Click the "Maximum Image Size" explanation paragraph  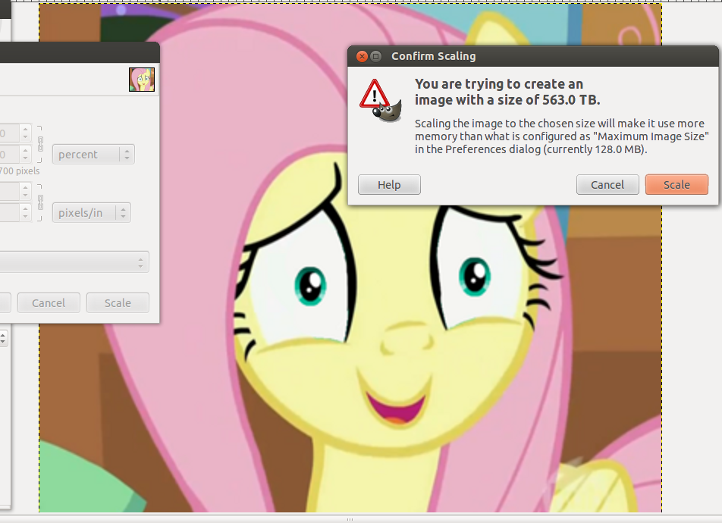click(x=562, y=136)
